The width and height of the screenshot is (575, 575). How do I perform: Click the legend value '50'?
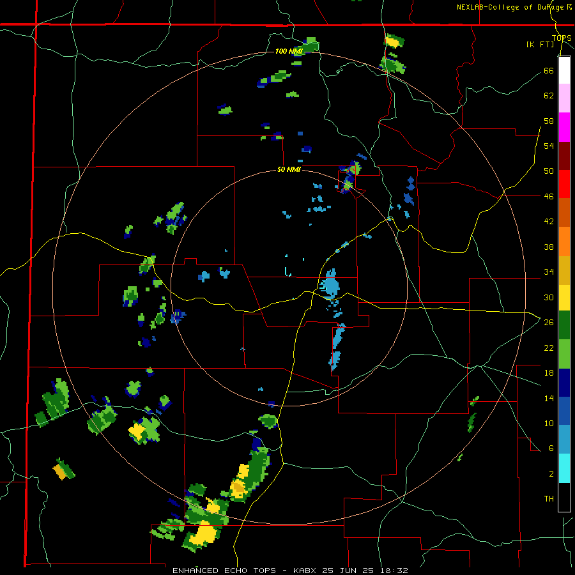coord(549,171)
